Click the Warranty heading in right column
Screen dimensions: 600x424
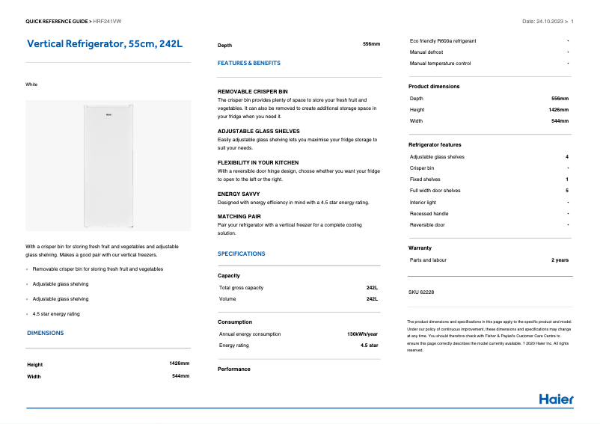420,248
